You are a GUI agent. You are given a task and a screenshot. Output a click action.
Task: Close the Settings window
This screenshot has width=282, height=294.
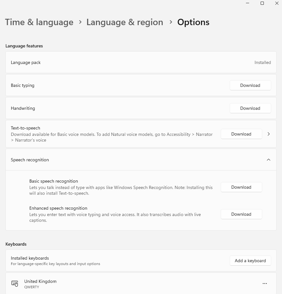[x=277, y=3]
